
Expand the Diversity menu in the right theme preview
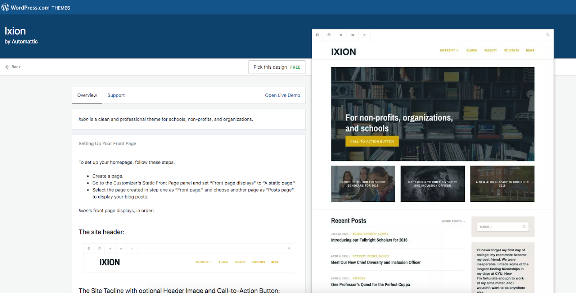click(449, 51)
